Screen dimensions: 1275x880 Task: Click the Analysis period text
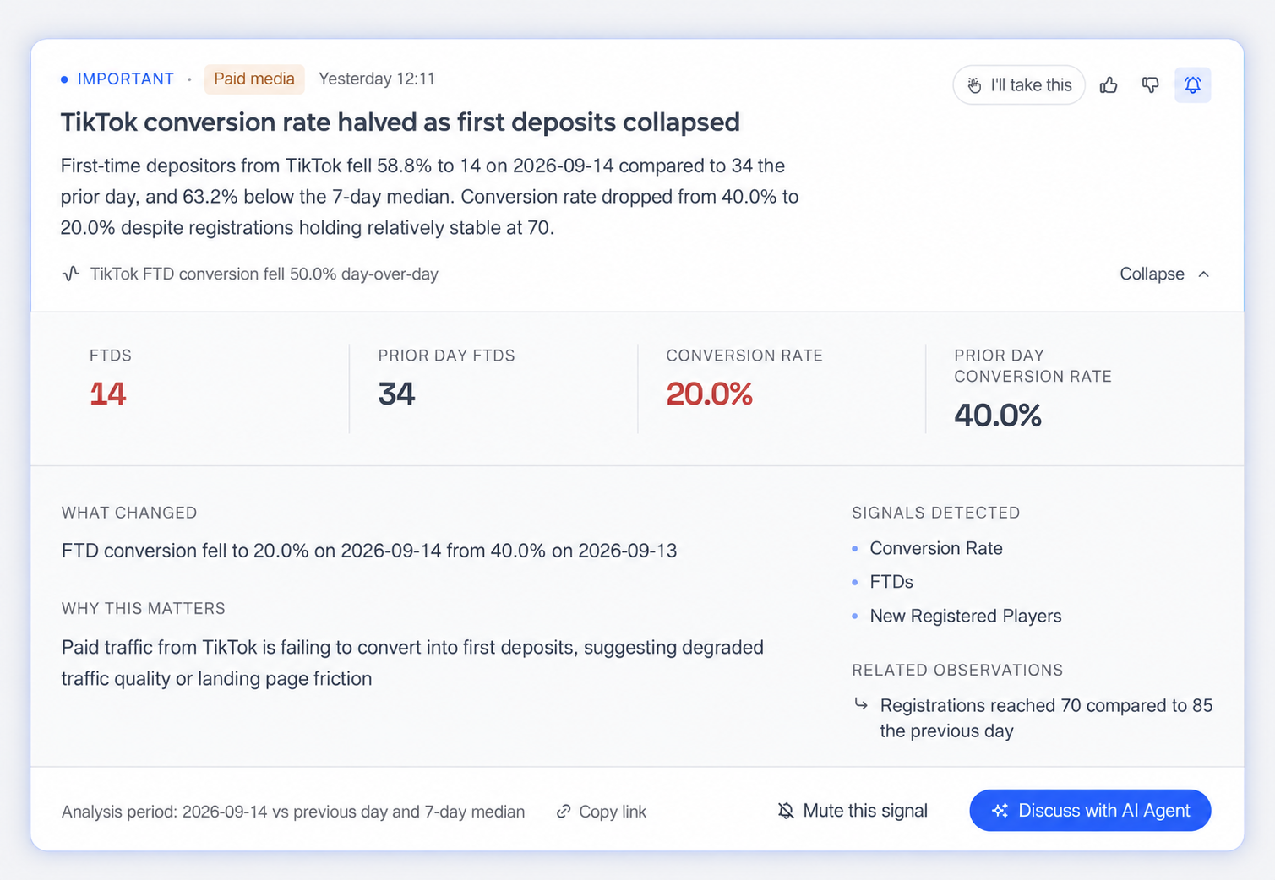[x=293, y=812]
